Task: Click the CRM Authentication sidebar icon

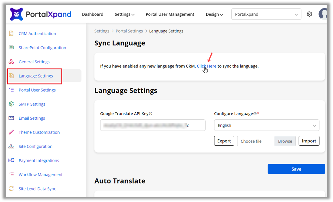Action: click(x=11, y=34)
